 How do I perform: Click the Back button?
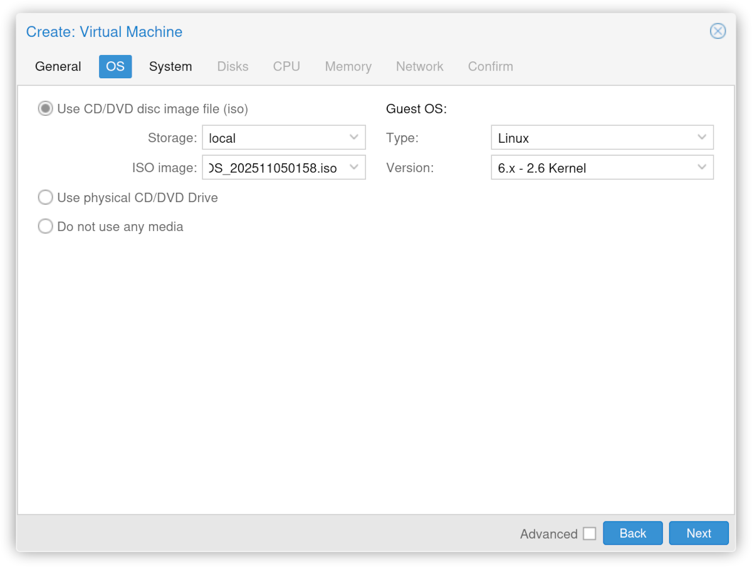[632, 533]
